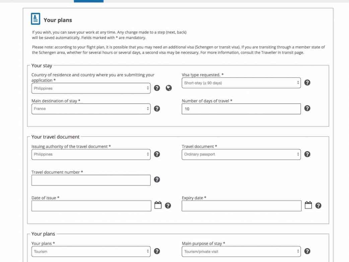Open Country of residence dropdown showing Philippines
Image resolution: width=349 pixels, height=262 pixels.
(91, 88)
